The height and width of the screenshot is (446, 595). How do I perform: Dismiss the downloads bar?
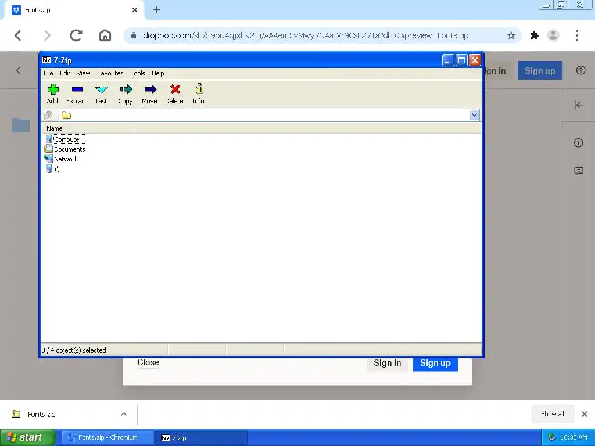pos(585,414)
